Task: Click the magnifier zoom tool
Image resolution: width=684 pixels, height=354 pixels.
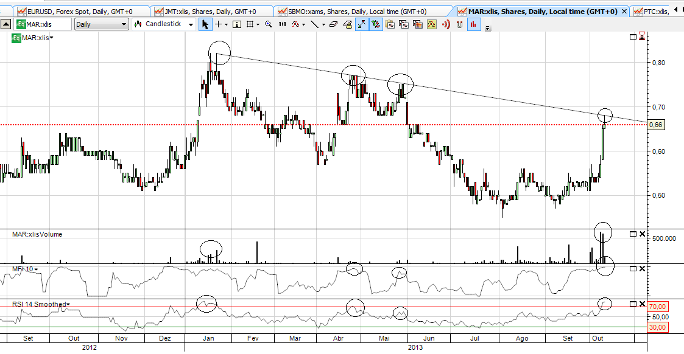Action: (268, 24)
